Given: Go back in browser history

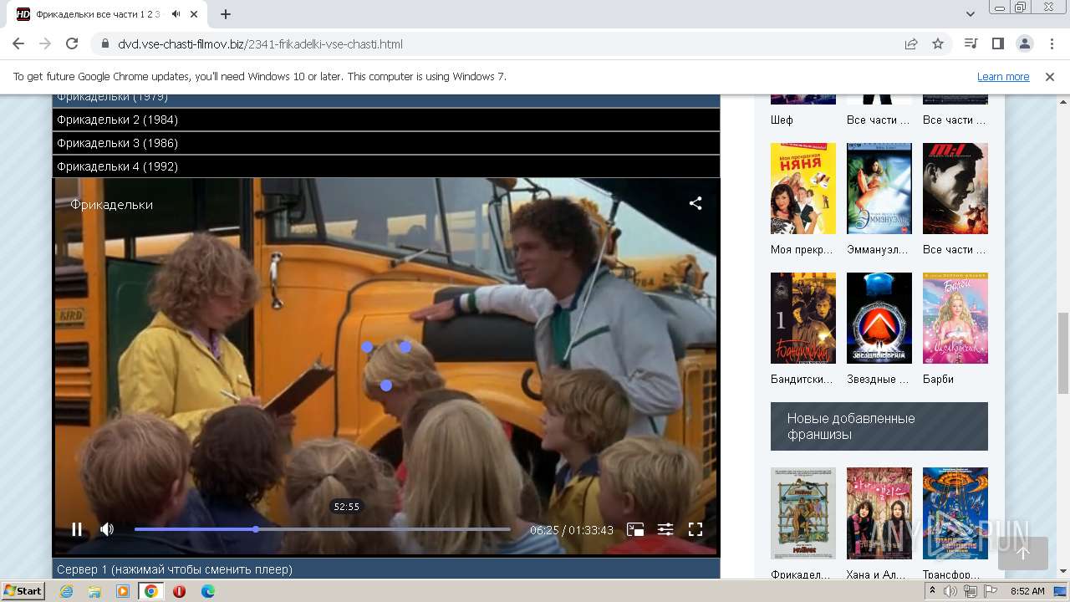Looking at the screenshot, I should click(x=18, y=44).
